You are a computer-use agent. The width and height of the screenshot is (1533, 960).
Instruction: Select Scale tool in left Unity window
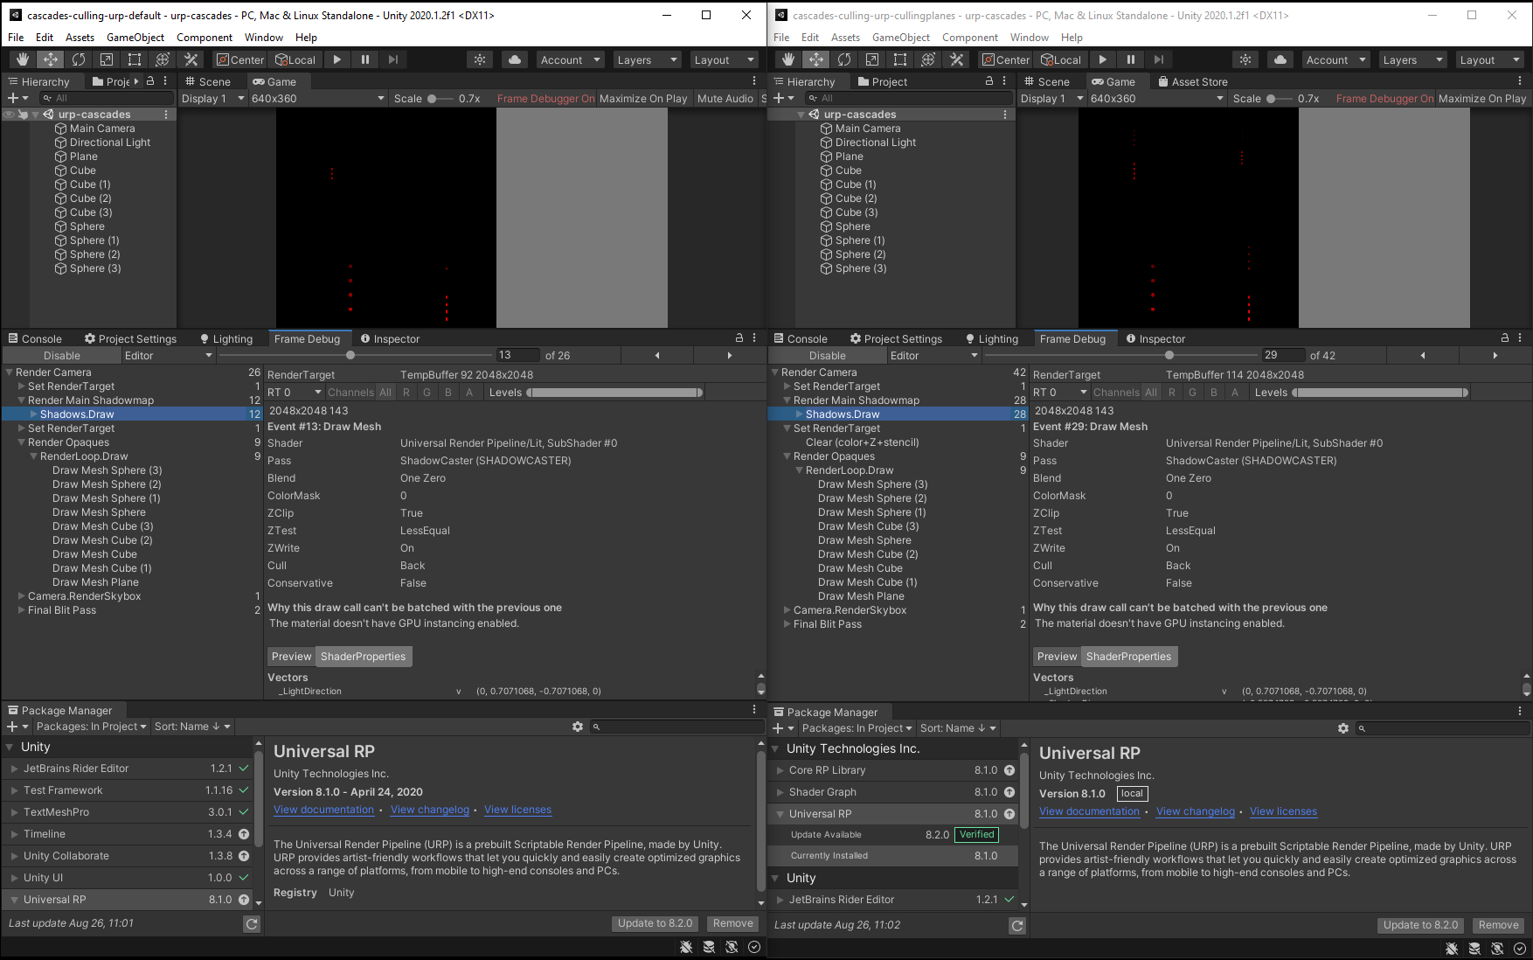pyautogui.click(x=106, y=59)
